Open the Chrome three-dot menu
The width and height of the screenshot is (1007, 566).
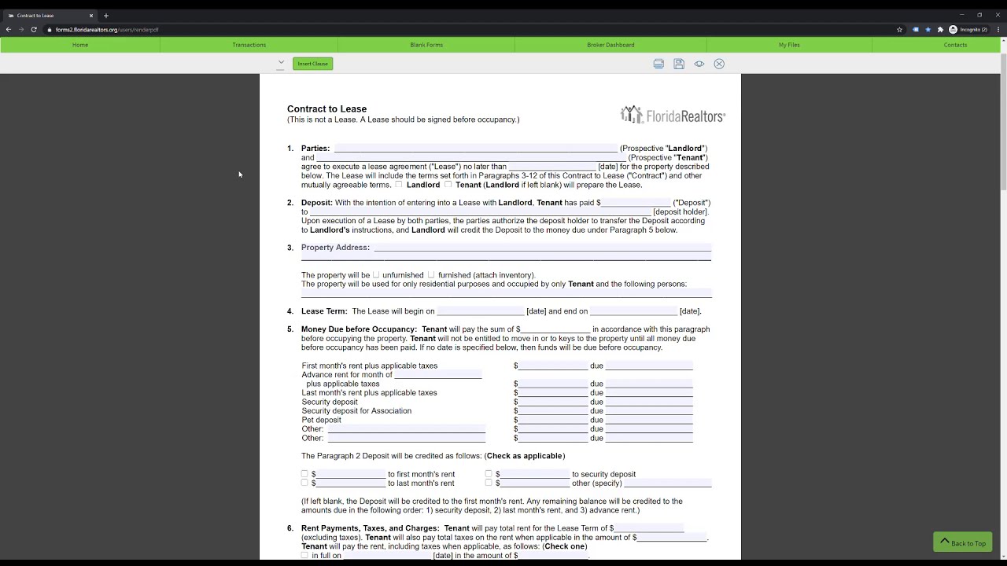point(998,30)
